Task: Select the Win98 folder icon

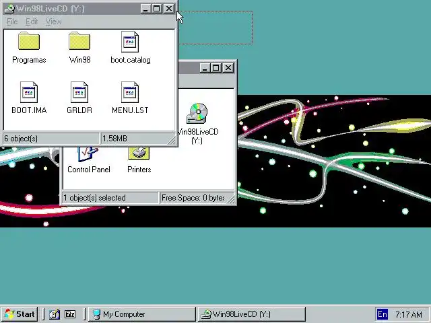Action: [x=79, y=41]
